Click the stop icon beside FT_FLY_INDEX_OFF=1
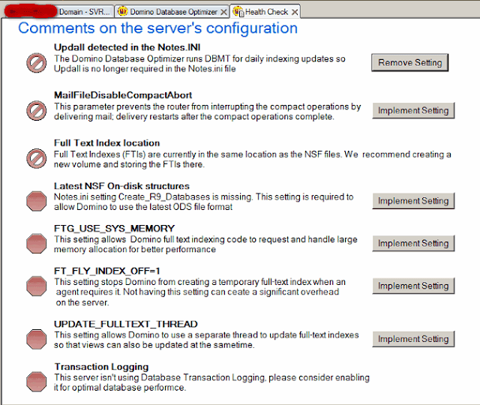This screenshot has width=480, height=405. 37,286
